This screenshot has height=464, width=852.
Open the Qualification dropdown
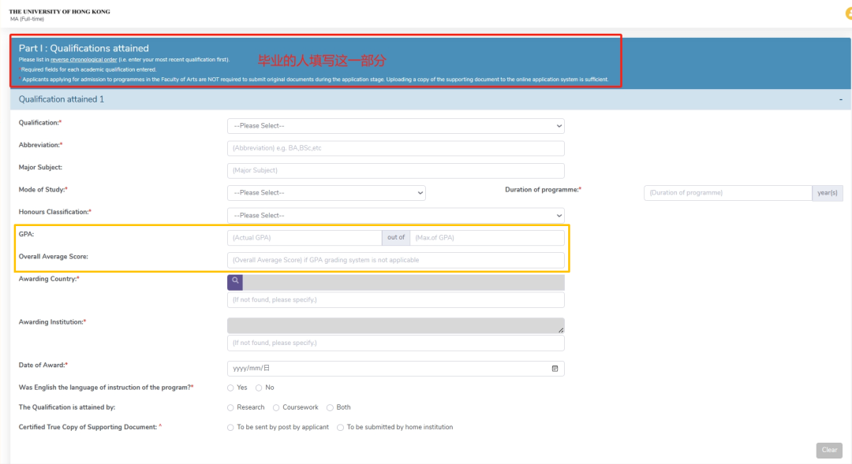(x=395, y=126)
